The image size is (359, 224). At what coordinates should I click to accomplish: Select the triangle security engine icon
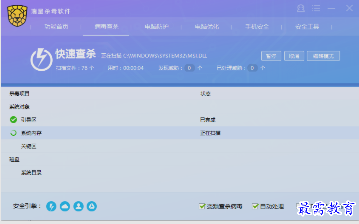[x=92, y=206]
